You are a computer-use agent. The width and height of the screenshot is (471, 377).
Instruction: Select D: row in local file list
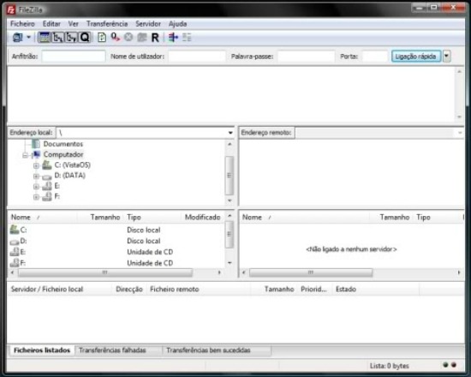pyautogui.click(x=116, y=241)
